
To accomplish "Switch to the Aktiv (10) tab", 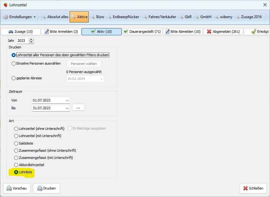I will (x=102, y=32).
